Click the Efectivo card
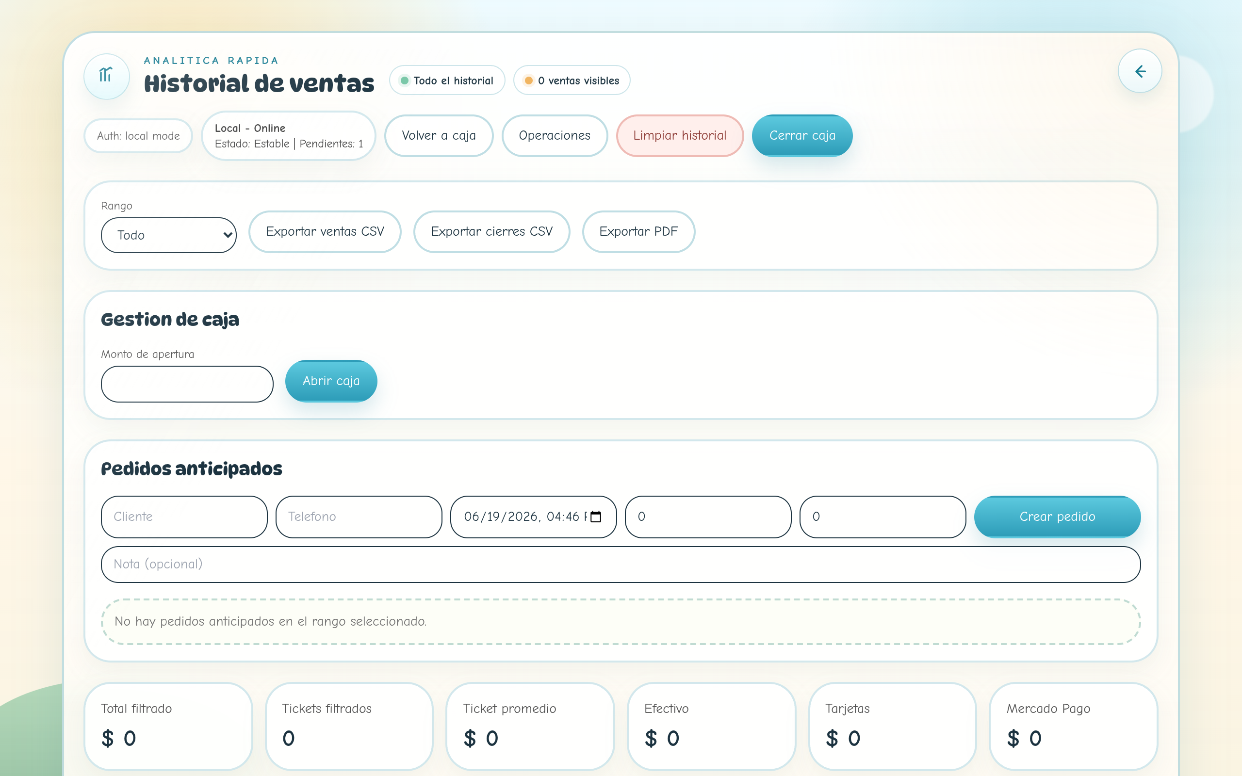The image size is (1242, 776). click(x=711, y=726)
